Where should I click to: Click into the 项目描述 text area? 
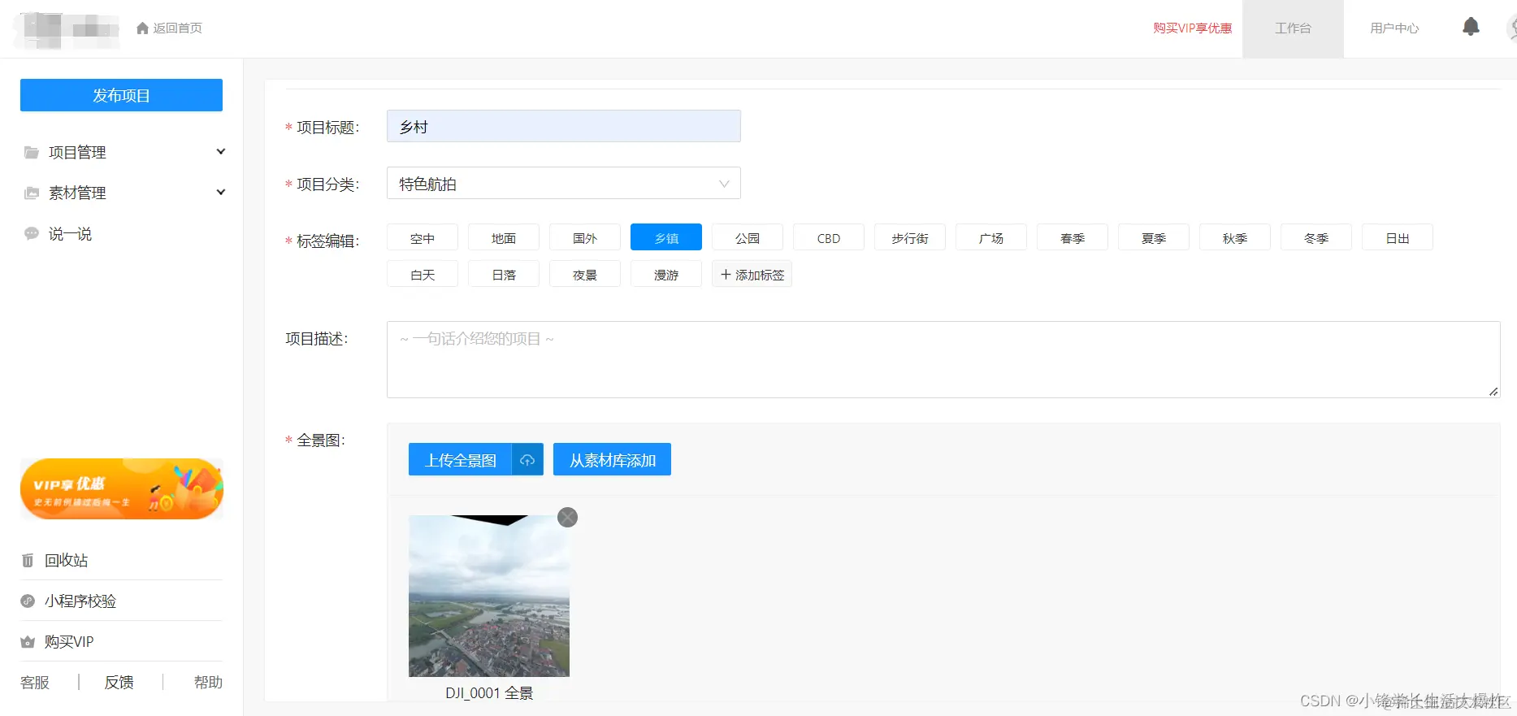(943, 359)
